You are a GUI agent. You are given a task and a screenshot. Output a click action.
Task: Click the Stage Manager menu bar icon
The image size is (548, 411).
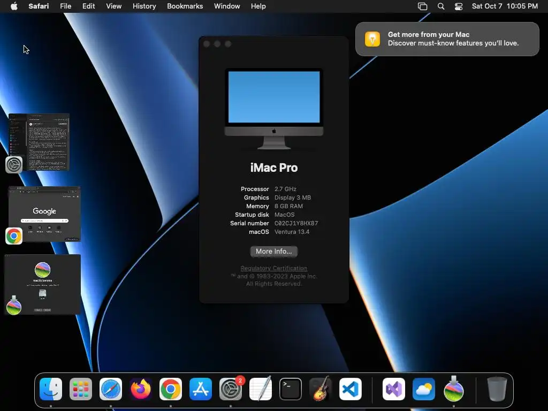point(423,6)
